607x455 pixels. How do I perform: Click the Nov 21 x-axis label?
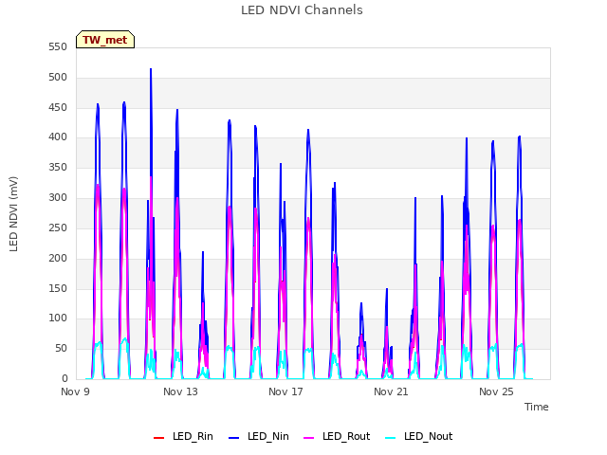coord(391,391)
